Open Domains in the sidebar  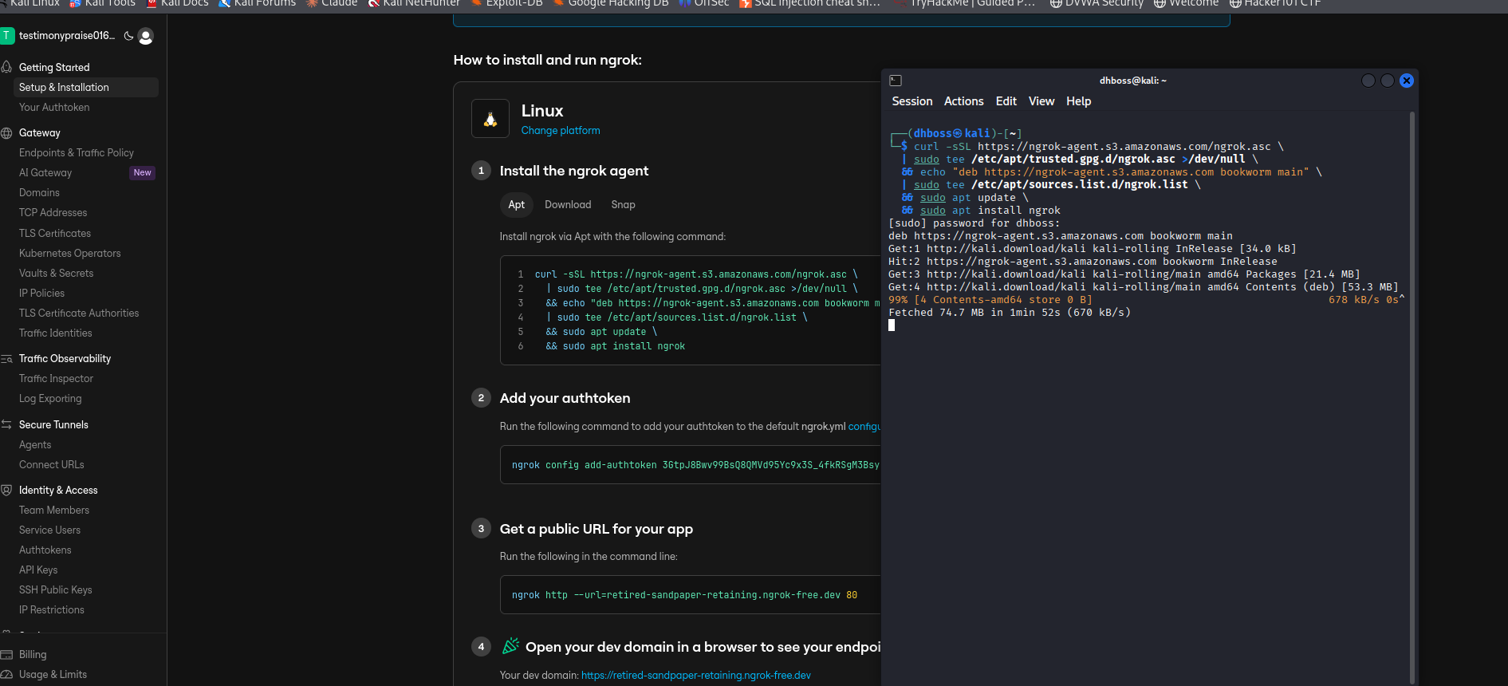pos(39,193)
